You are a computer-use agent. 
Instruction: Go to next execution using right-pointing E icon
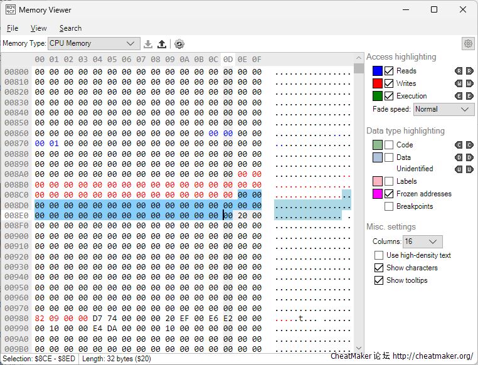point(470,96)
